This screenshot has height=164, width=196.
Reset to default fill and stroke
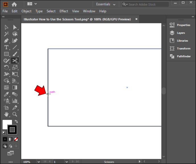pyautogui.click(x=4, y=133)
